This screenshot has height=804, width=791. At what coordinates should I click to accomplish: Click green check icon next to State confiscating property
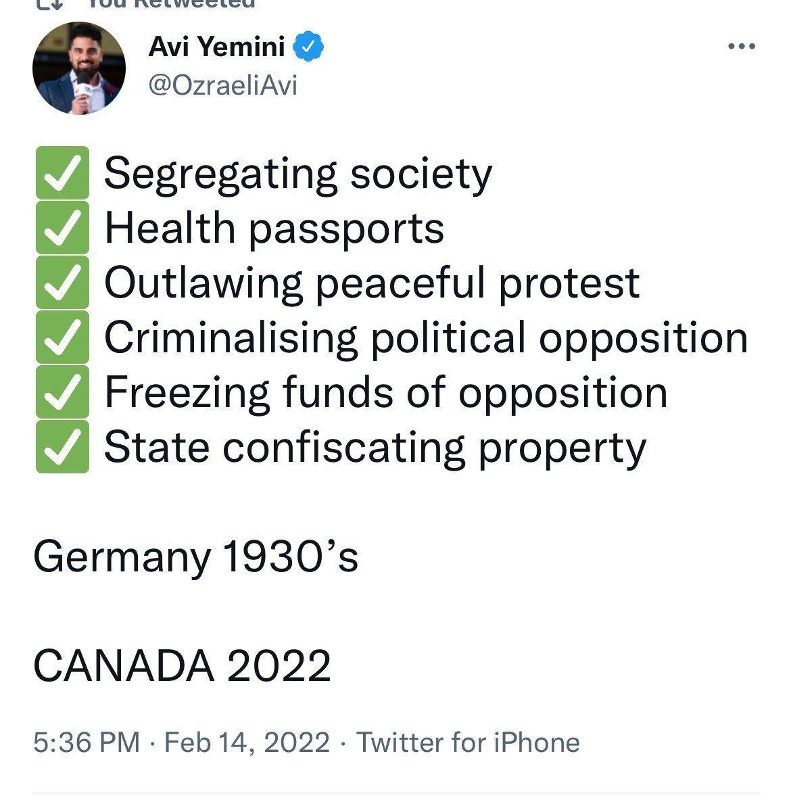[x=62, y=447]
